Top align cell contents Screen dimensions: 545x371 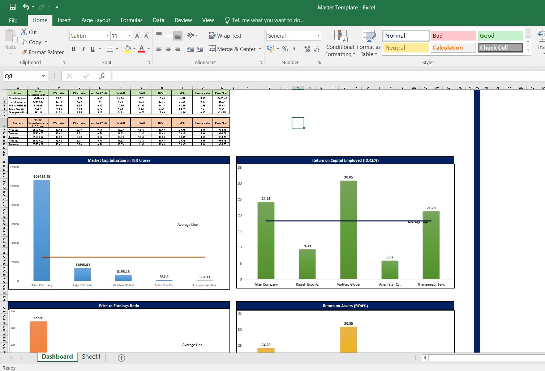click(x=159, y=35)
